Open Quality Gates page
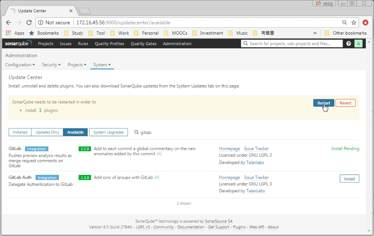This screenshot has height=236, width=374. click(x=144, y=44)
